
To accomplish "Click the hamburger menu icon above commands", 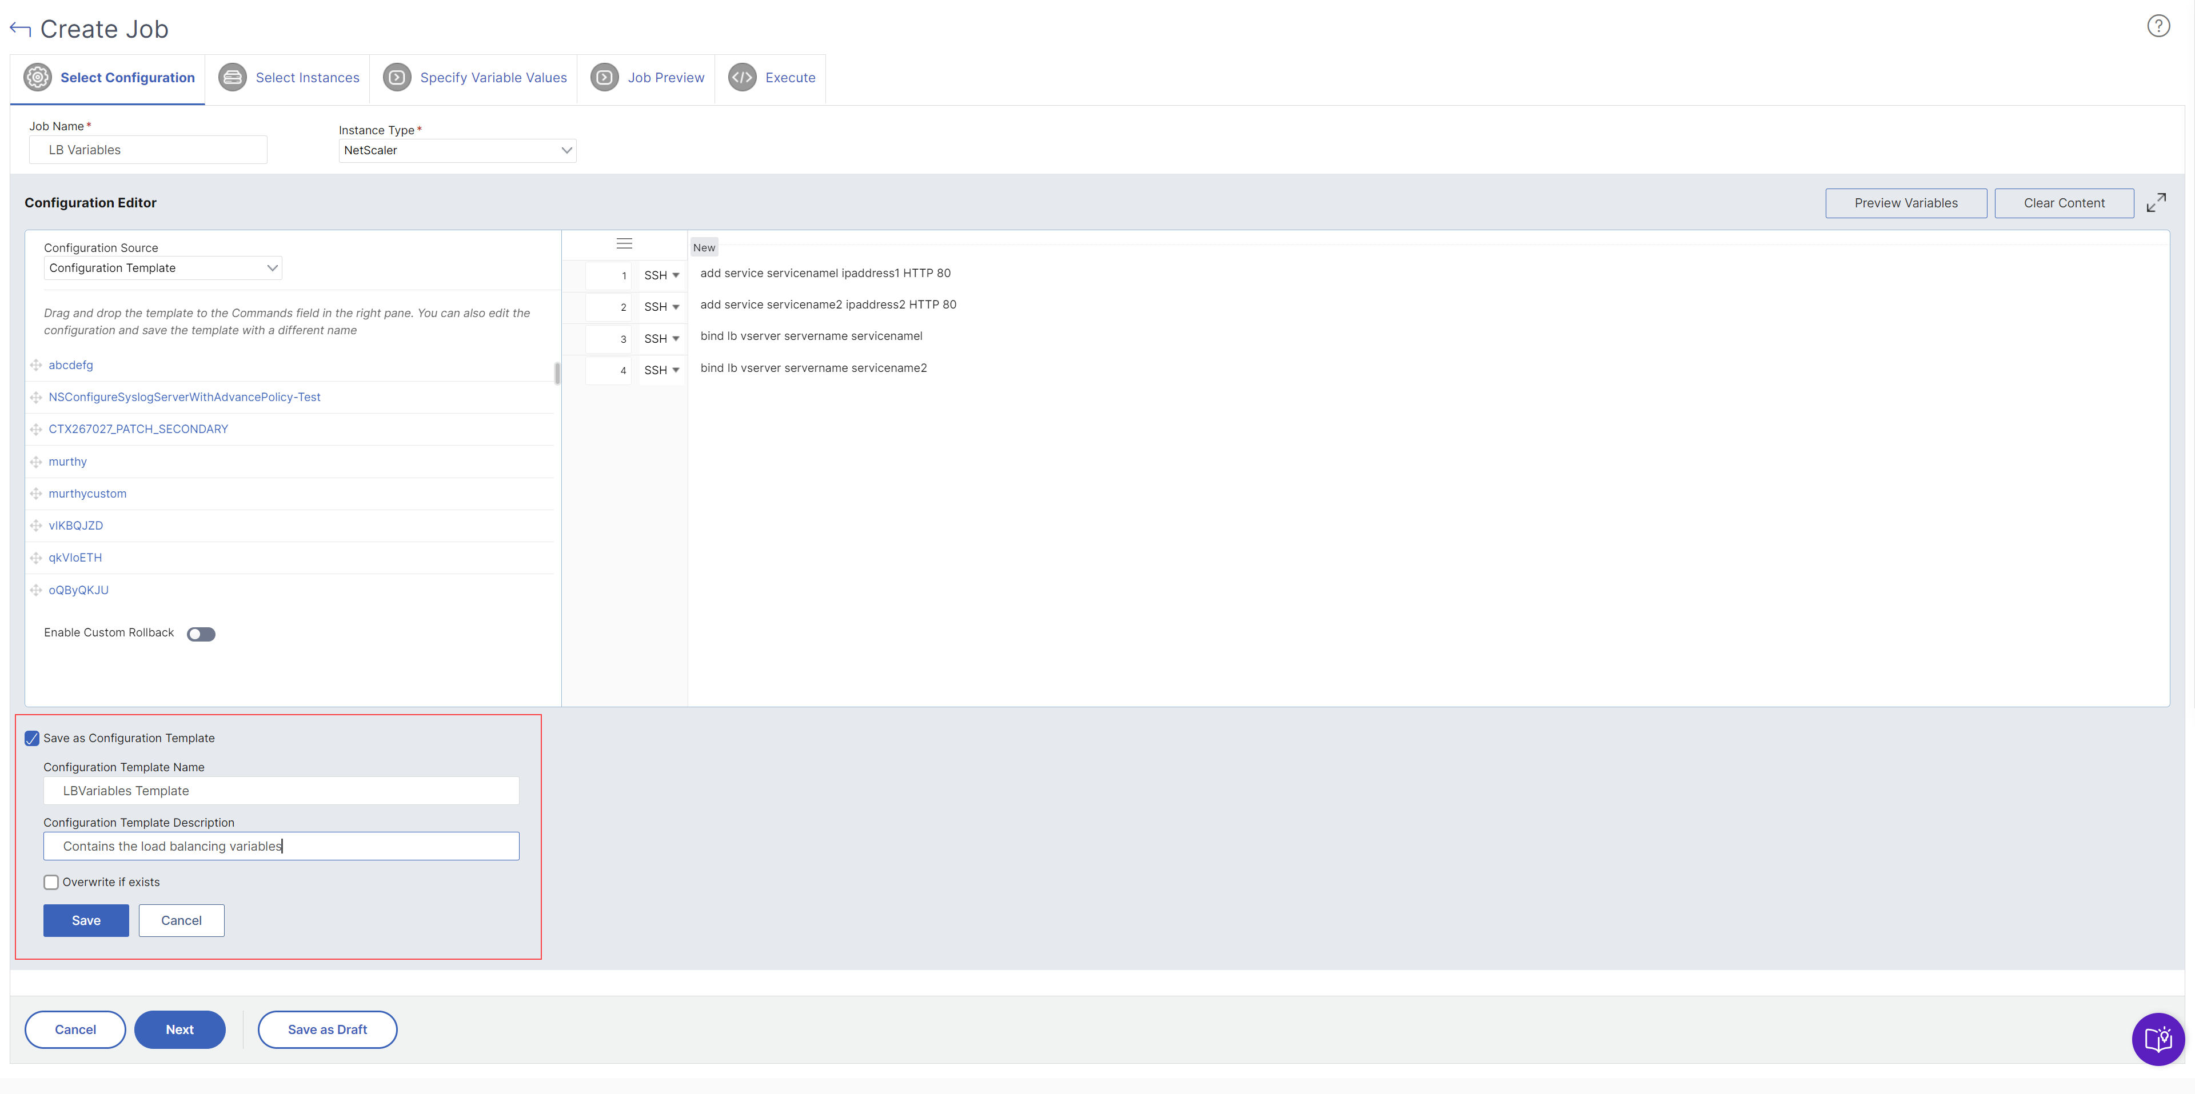I will tap(624, 245).
